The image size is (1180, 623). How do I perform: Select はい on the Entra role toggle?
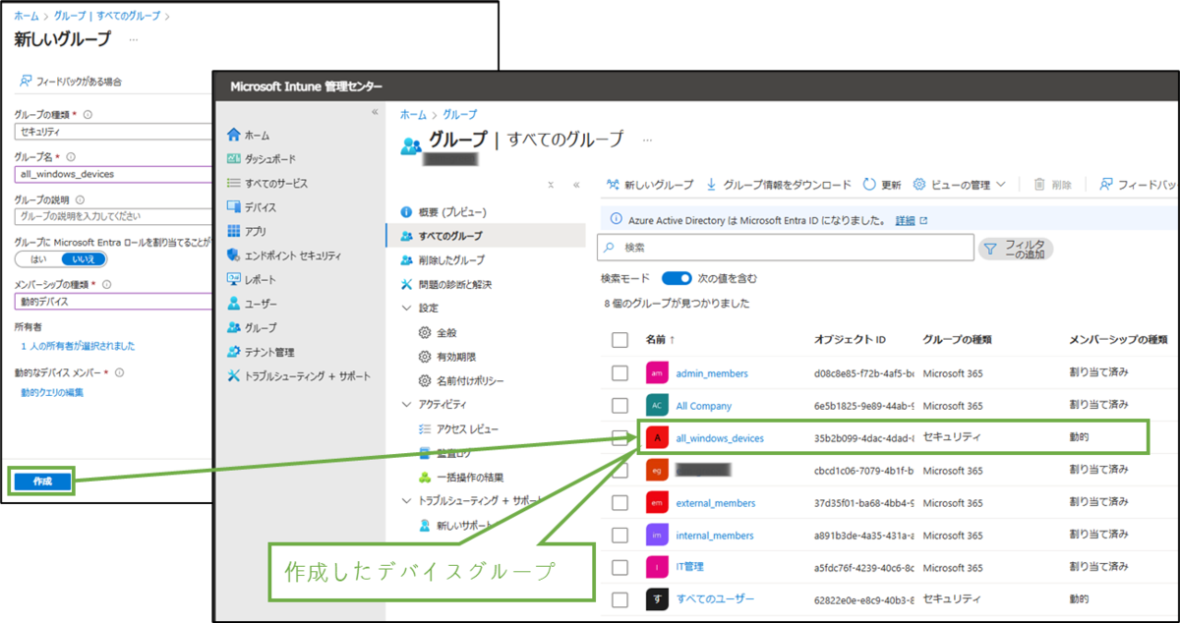coord(38,259)
